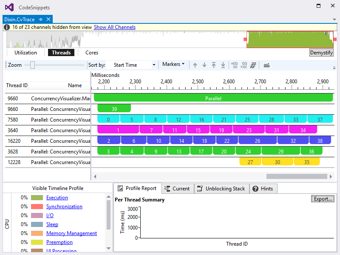Click the Profile Report tab icon
The height and width of the screenshot is (255, 340).
pyautogui.click(x=120, y=188)
